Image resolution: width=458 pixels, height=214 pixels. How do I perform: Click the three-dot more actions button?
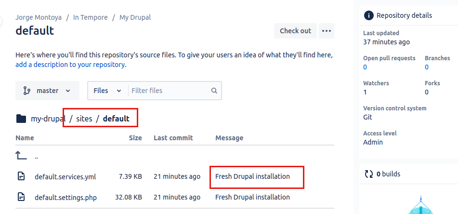point(327,31)
